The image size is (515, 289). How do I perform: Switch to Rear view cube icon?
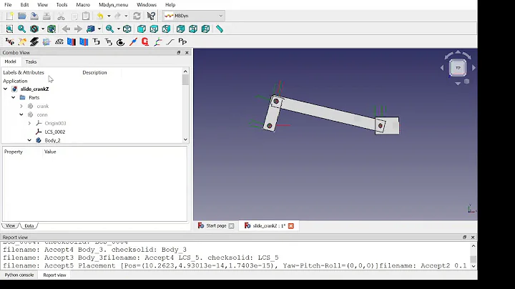pyautogui.click(x=181, y=29)
